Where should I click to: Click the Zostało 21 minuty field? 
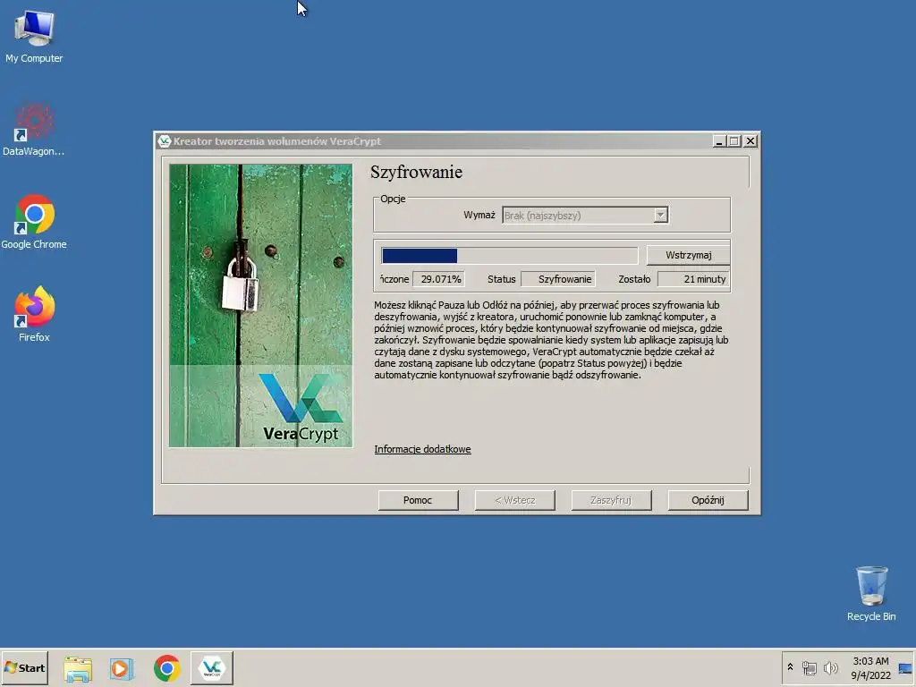pos(693,279)
